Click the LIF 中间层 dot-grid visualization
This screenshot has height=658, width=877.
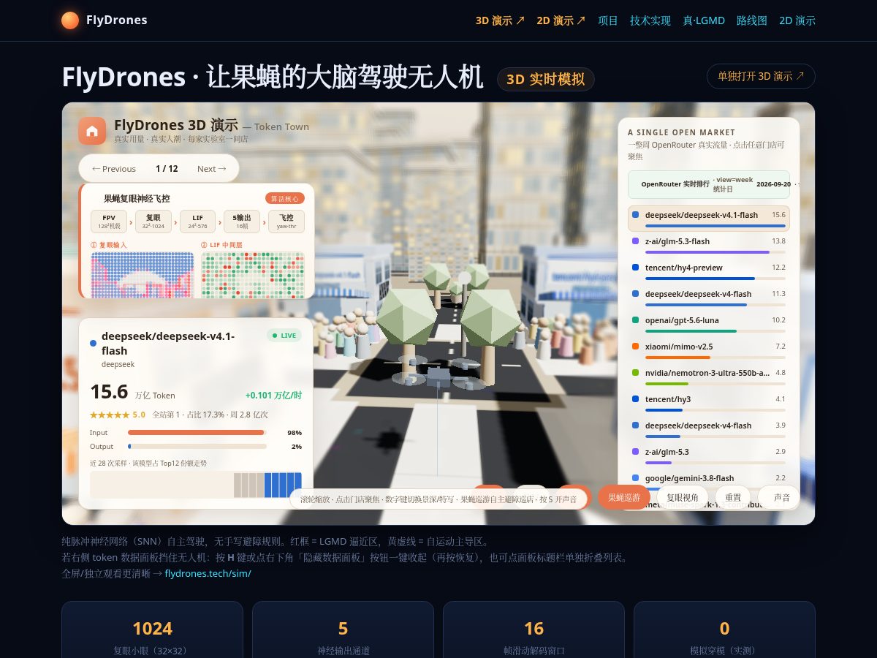[253, 275]
